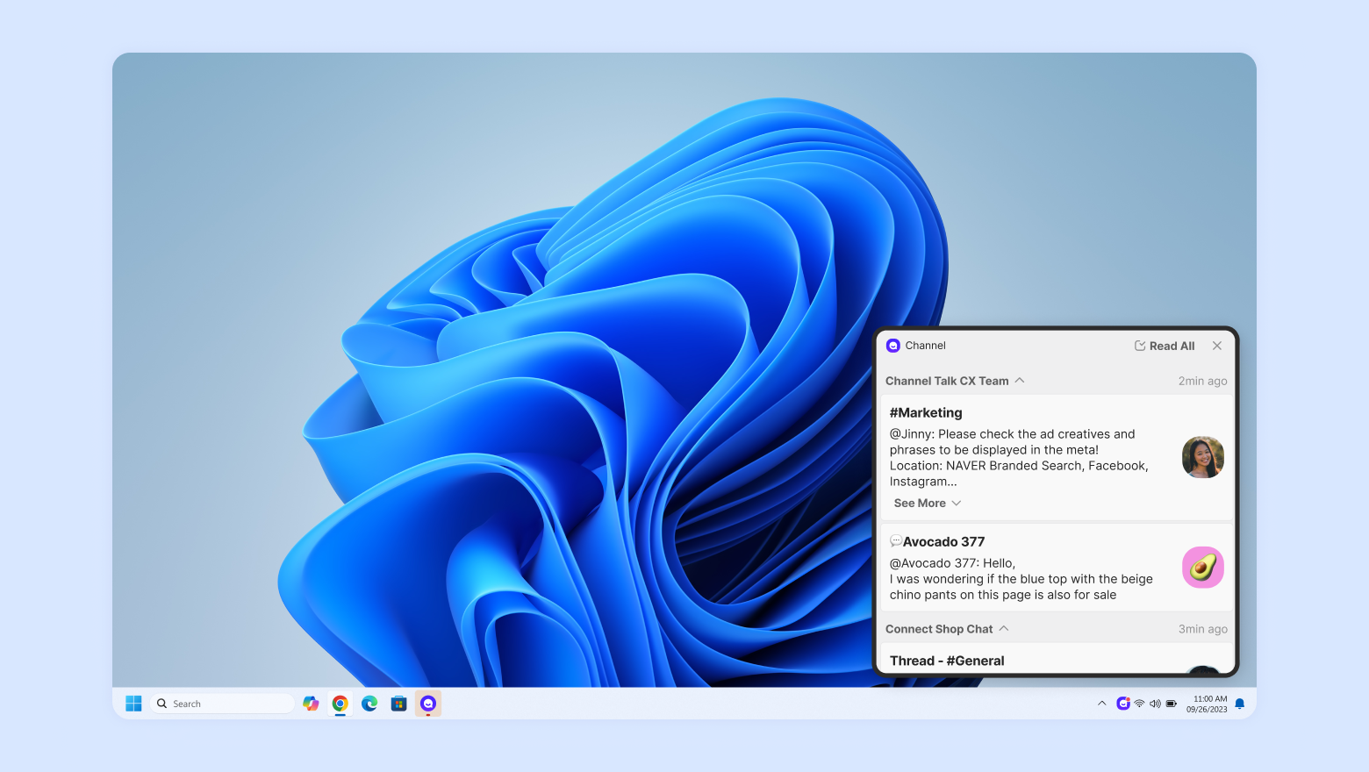The width and height of the screenshot is (1369, 772).
Task: Launch Google Chrome from the taskbar
Action: pos(340,704)
